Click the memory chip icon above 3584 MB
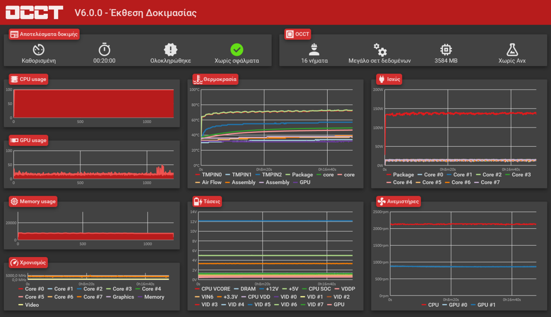 click(x=446, y=49)
